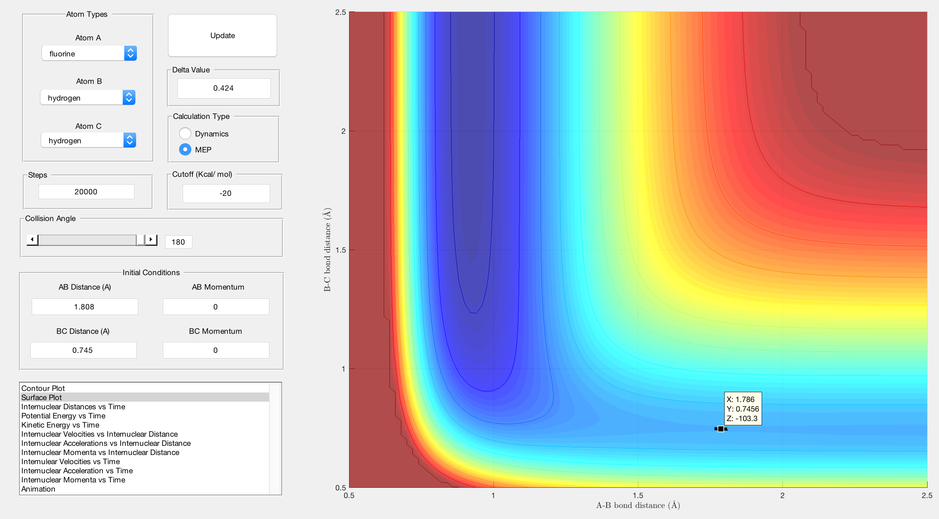Select the MEP radio button
The image size is (939, 519).
coord(185,149)
